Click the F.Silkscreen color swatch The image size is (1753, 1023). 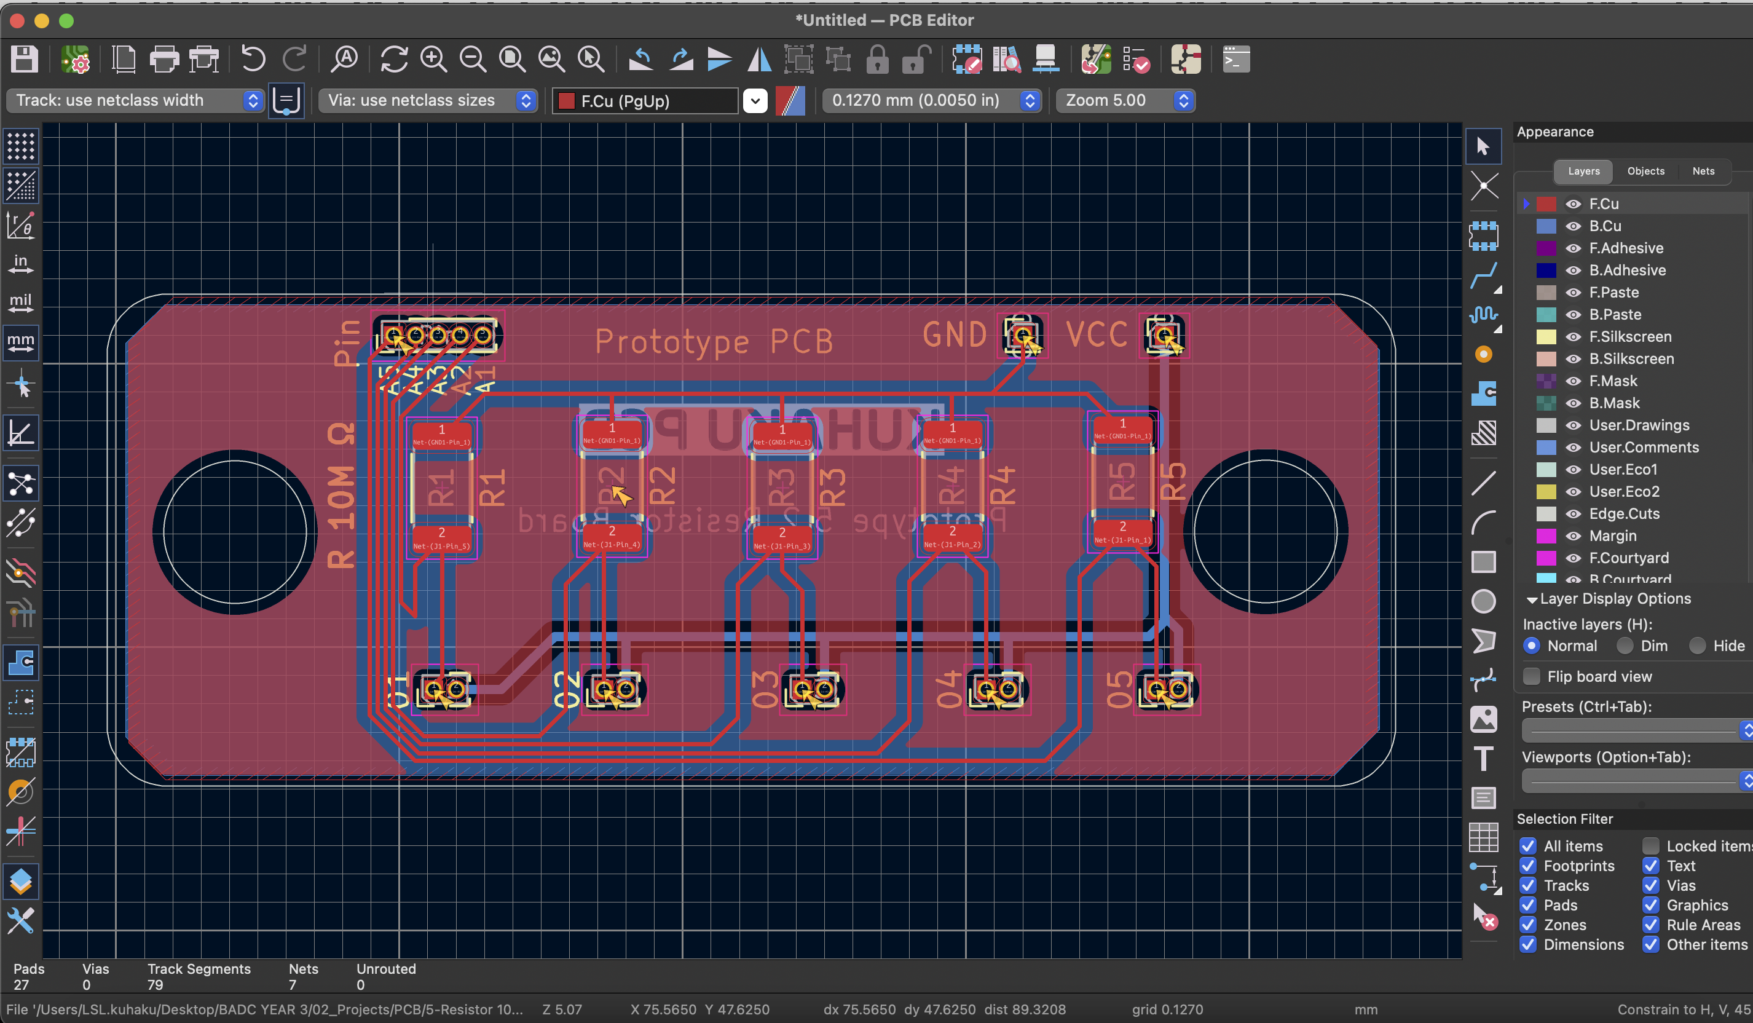point(1546,336)
